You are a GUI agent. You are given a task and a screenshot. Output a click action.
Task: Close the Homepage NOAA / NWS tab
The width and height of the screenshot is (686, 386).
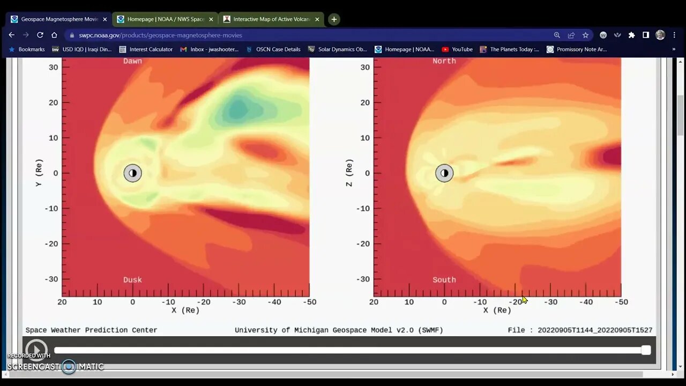211,19
